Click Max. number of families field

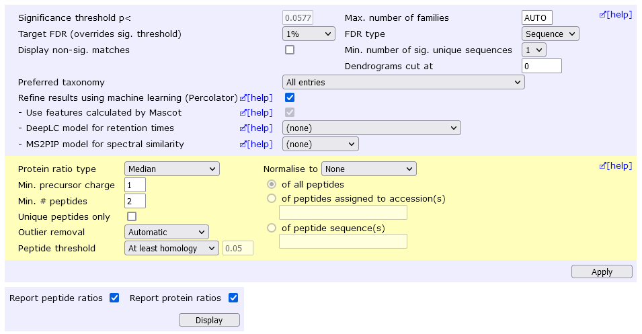coord(537,18)
